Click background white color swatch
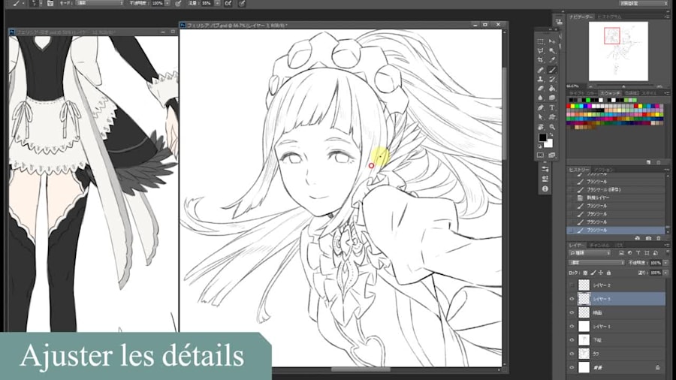Screen dimensions: 676x380 click(548, 143)
